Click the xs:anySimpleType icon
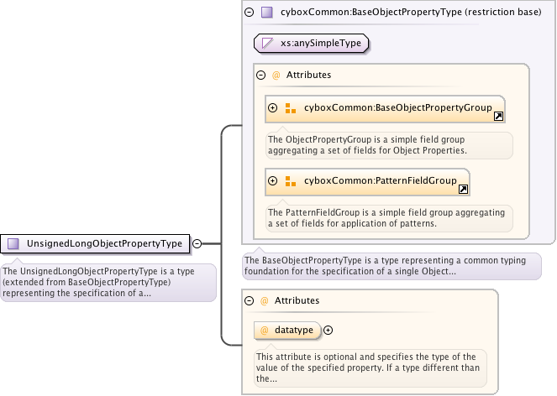Image resolution: width=557 pixels, height=396 pixels. point(268,42)
